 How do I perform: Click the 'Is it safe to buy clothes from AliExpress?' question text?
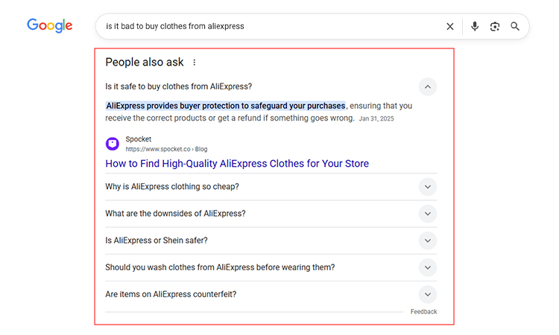[179, 86]
